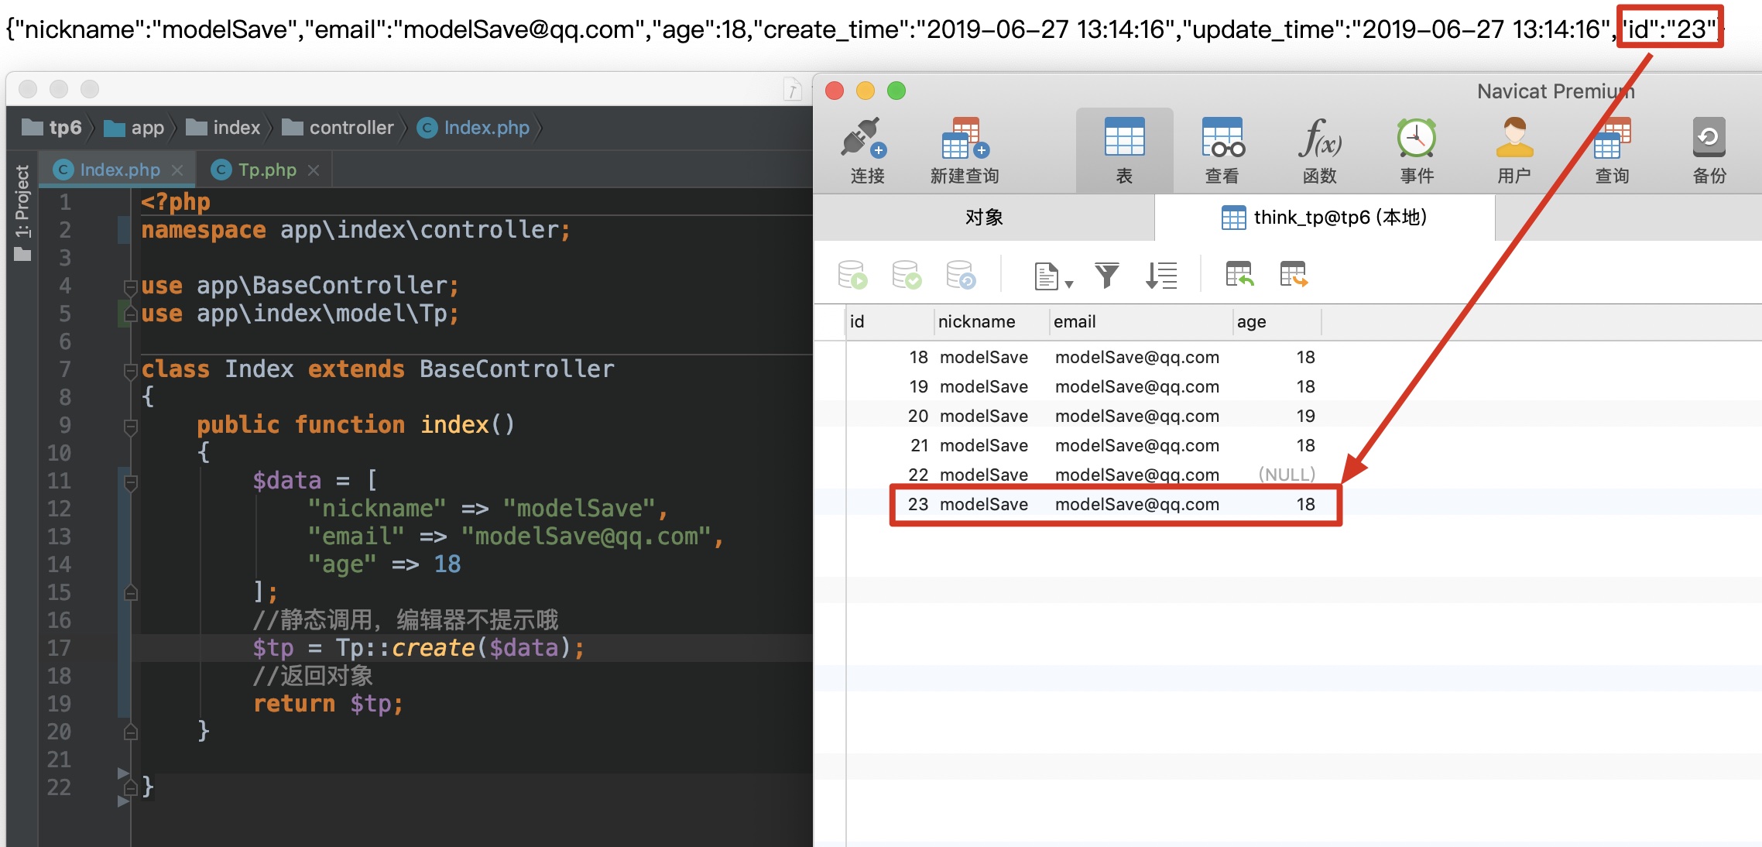Click the yellow minimize button of Navicat window

(x=866, y=91)
